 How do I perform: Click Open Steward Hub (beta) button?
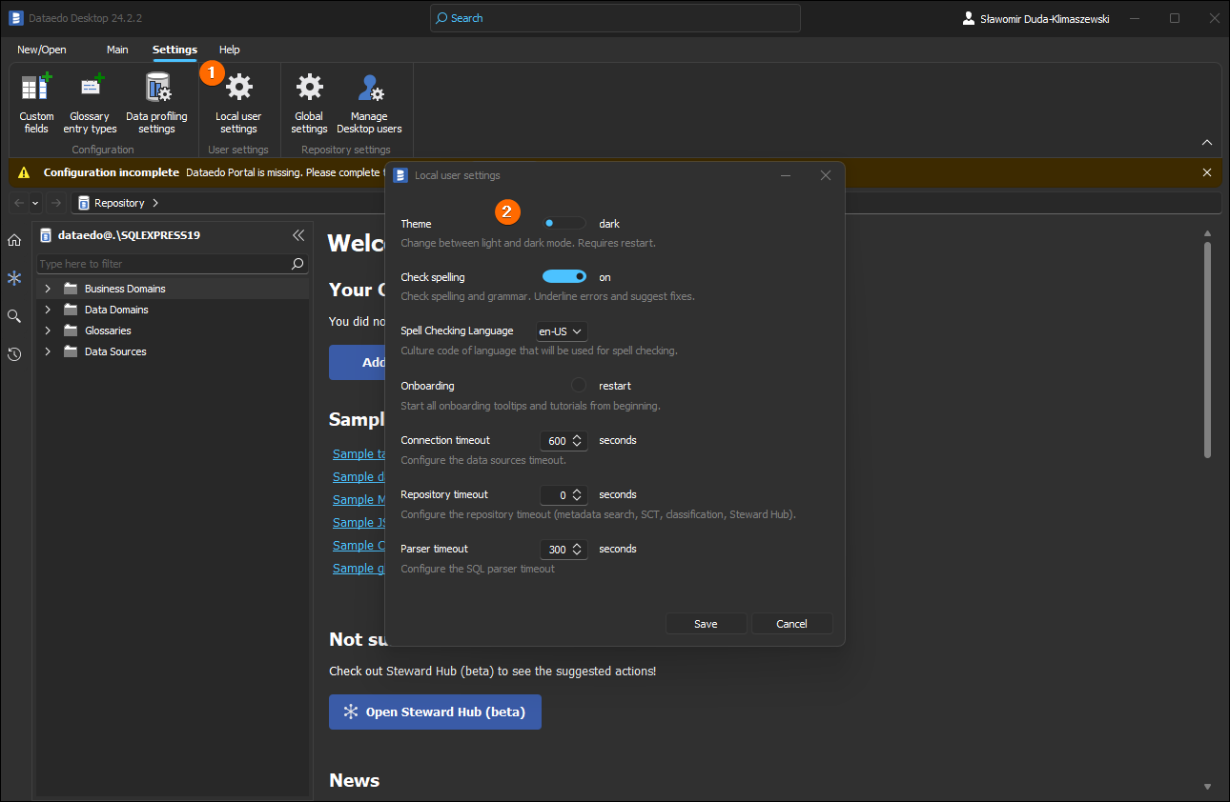[435, 712]
